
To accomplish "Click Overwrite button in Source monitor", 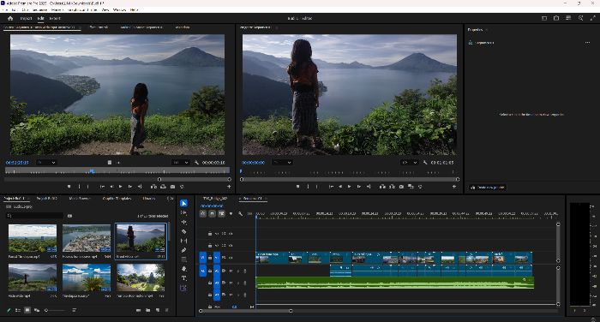I will pos(163,187).
